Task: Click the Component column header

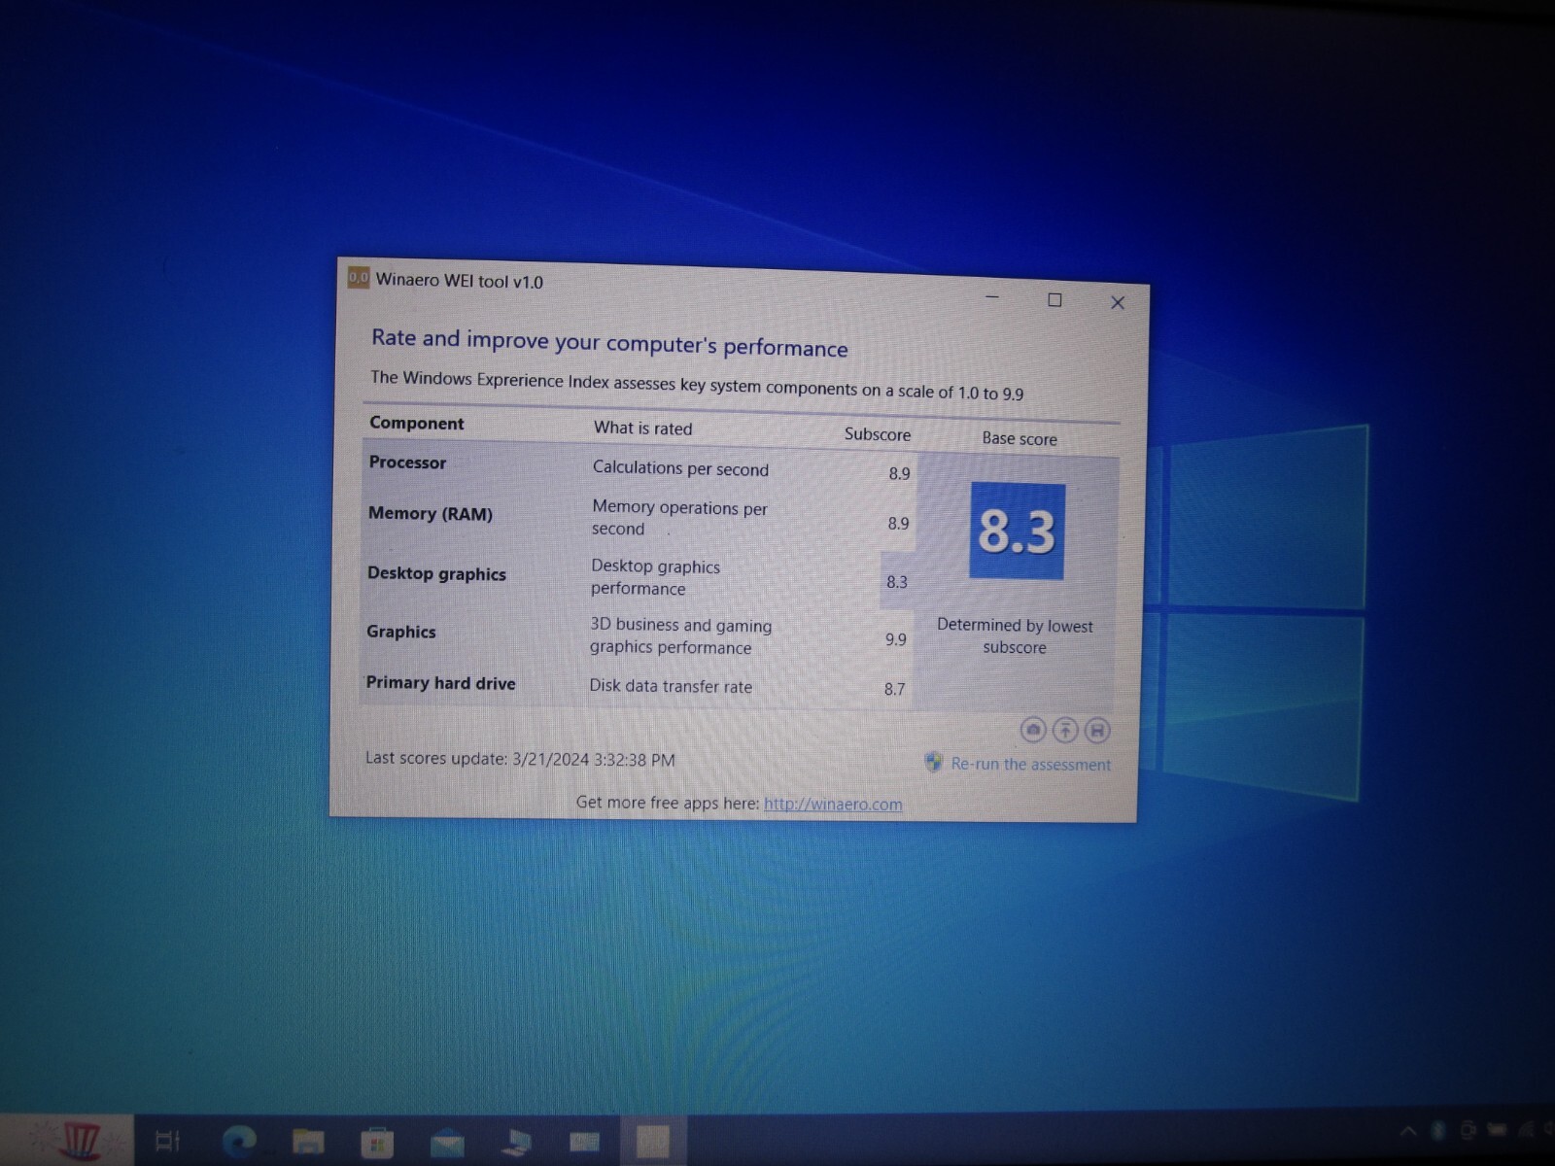Action: (x=417, y=423)
